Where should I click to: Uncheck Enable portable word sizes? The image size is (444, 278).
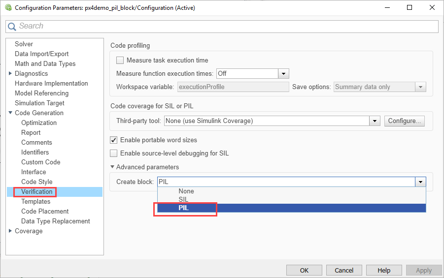(114, 140)
